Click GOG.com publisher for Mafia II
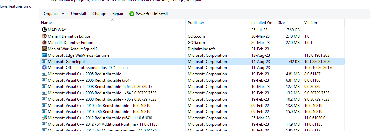The width and height of the screenshot is (370, 131). click(196, 36)
